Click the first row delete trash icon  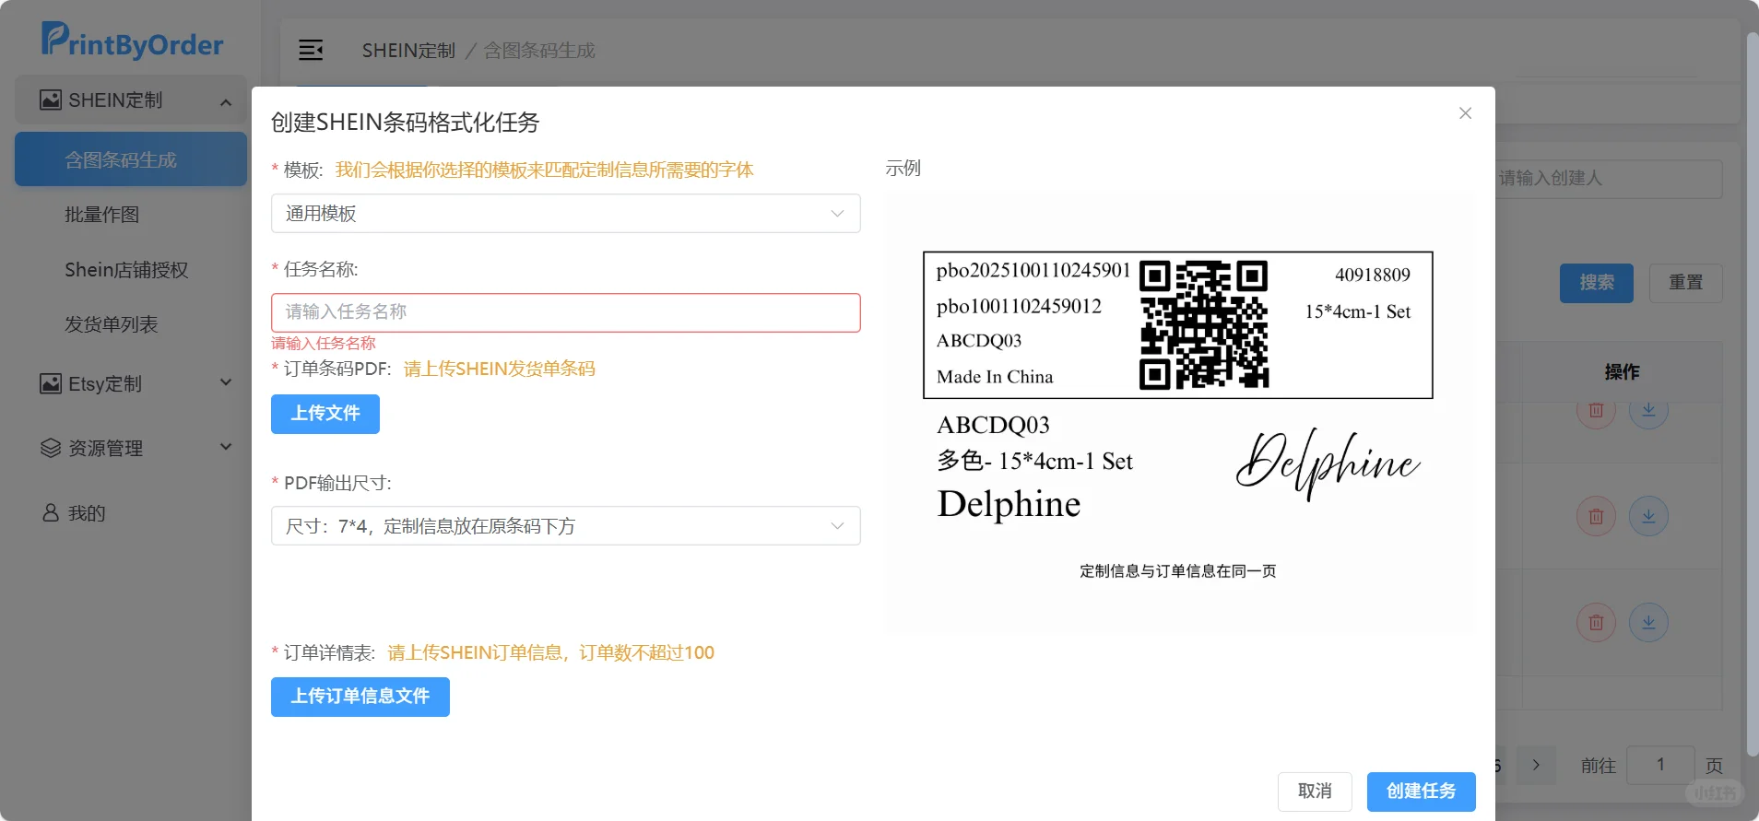point(1596,410)
